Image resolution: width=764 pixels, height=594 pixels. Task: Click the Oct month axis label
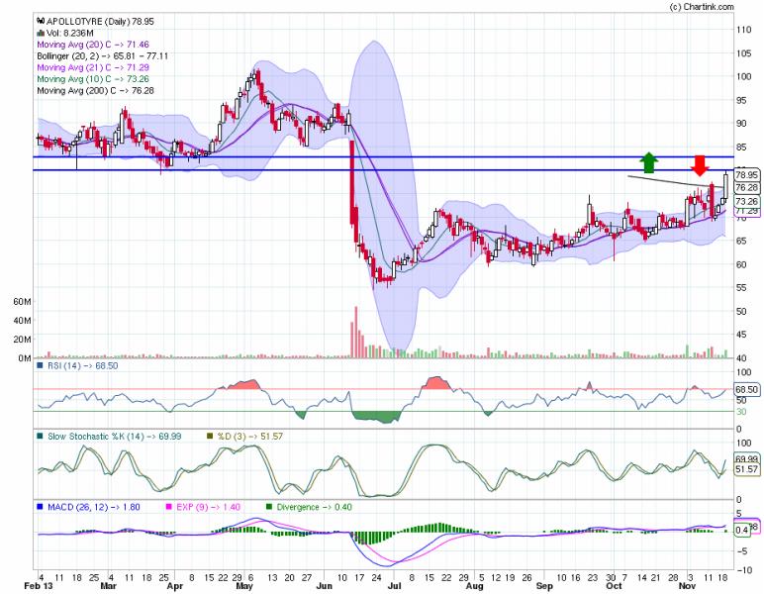(x=614, y=586)
